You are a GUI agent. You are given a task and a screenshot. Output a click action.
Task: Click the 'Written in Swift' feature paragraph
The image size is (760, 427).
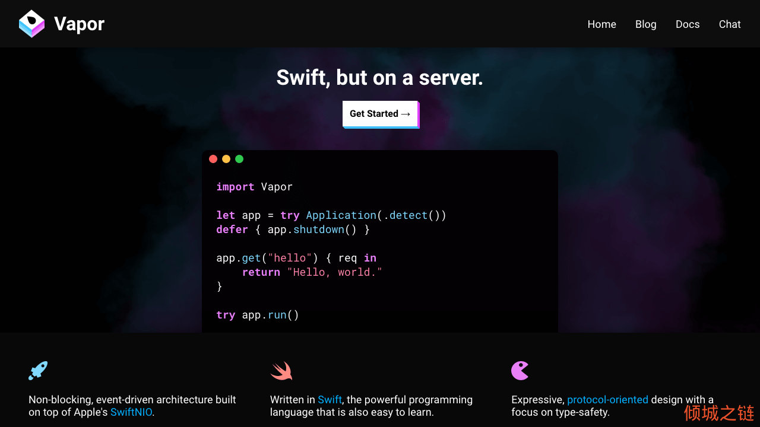(372, 406)
